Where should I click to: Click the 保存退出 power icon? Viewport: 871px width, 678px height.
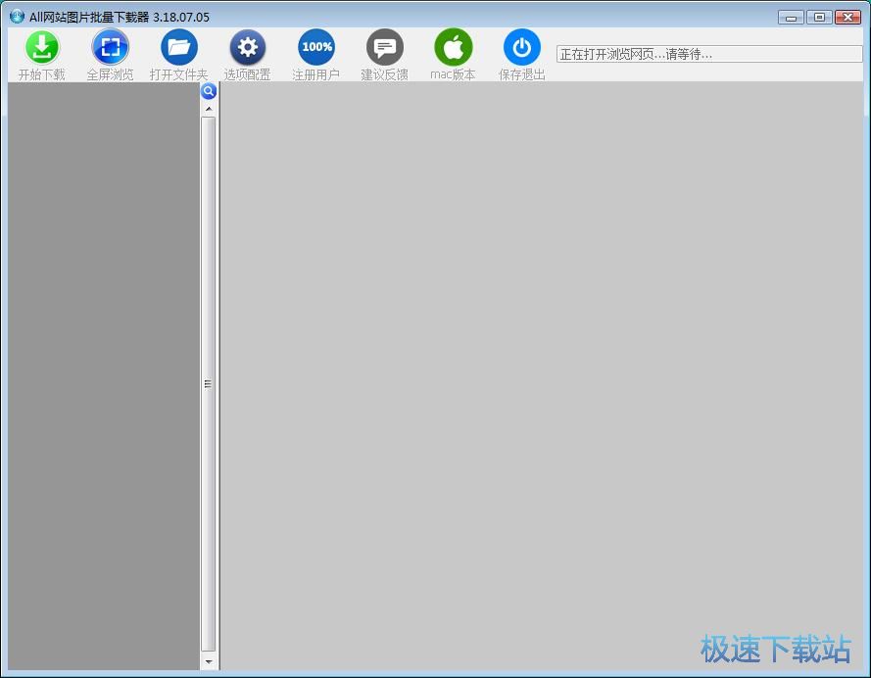point(522,47)
